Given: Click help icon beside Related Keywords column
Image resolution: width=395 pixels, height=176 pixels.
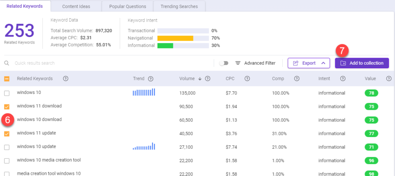Looking at the screenshot, I should pos(66,79).
